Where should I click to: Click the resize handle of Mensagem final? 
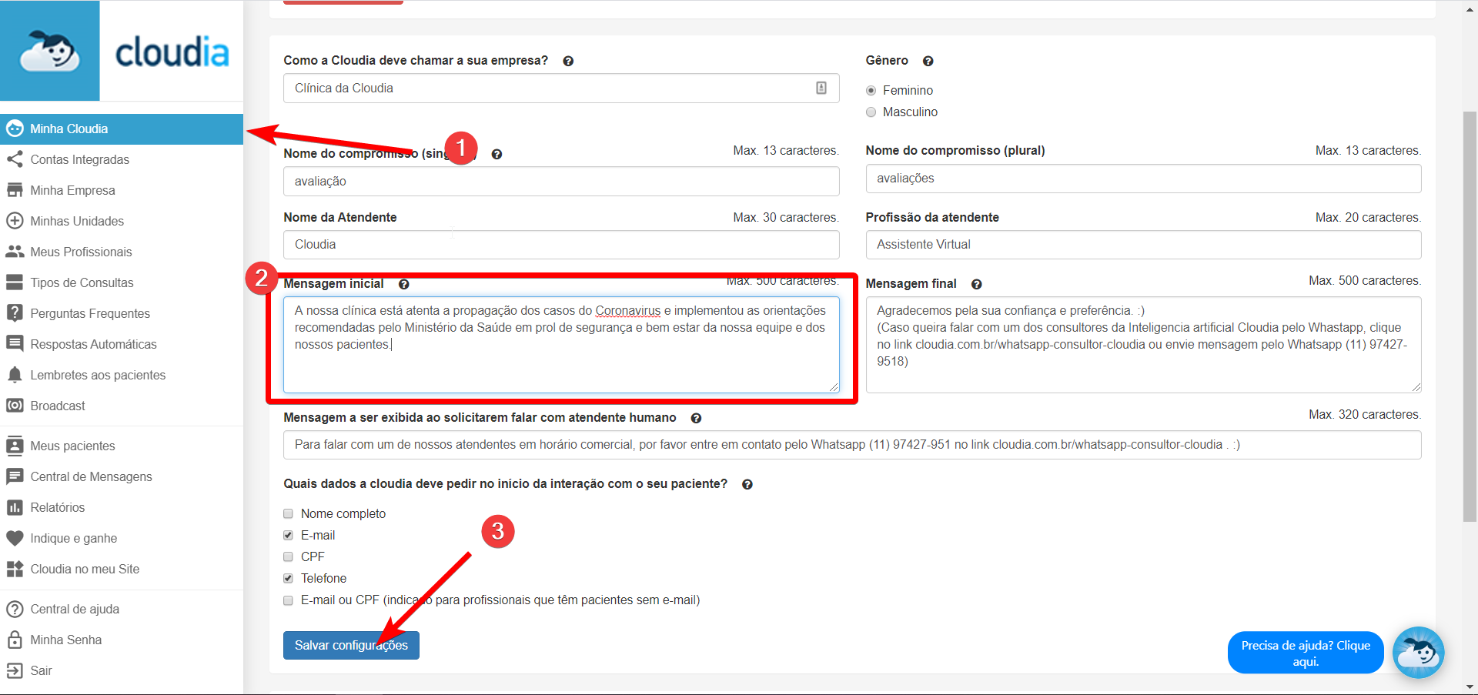[1416, 387]
